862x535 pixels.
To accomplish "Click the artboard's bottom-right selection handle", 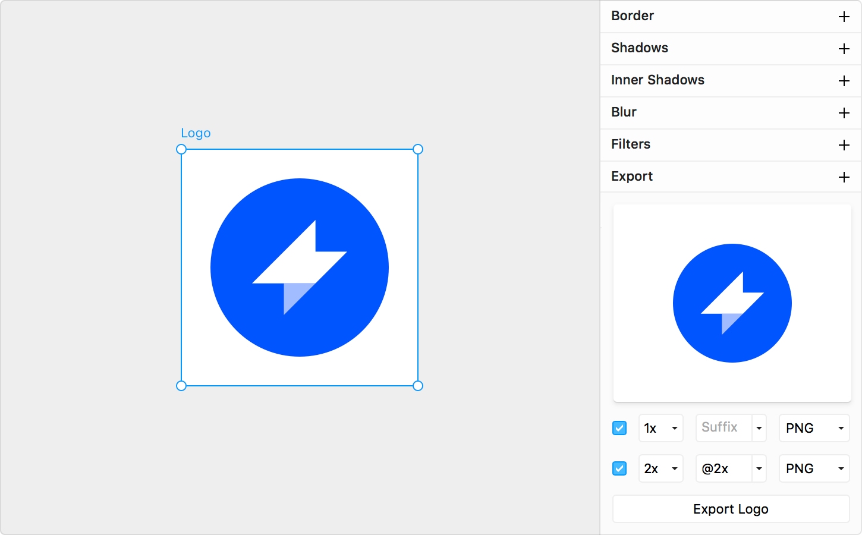I will pyautogui.click(x=418, y=386).
